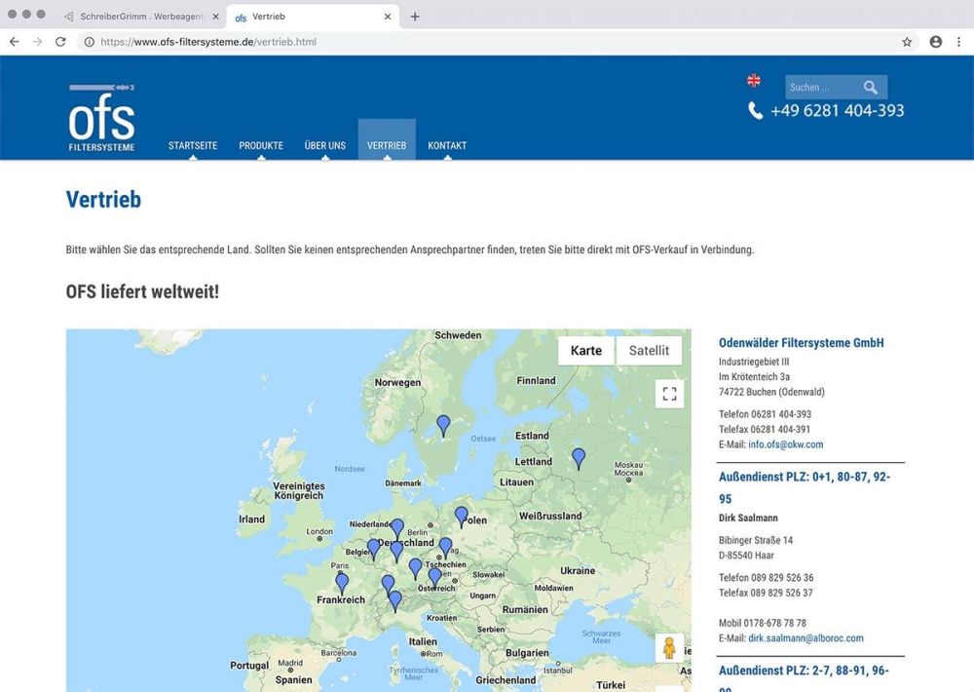This screenshot has width=974, height=692.
Task: Click the map marker near Moscow
Action: click(579, 458)
